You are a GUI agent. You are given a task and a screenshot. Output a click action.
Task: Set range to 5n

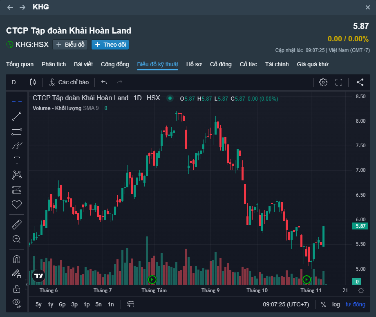coord(98,304)
